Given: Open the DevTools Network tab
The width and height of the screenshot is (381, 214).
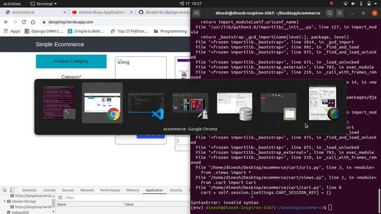Looking at the screenshot, I should click(87, 190).
